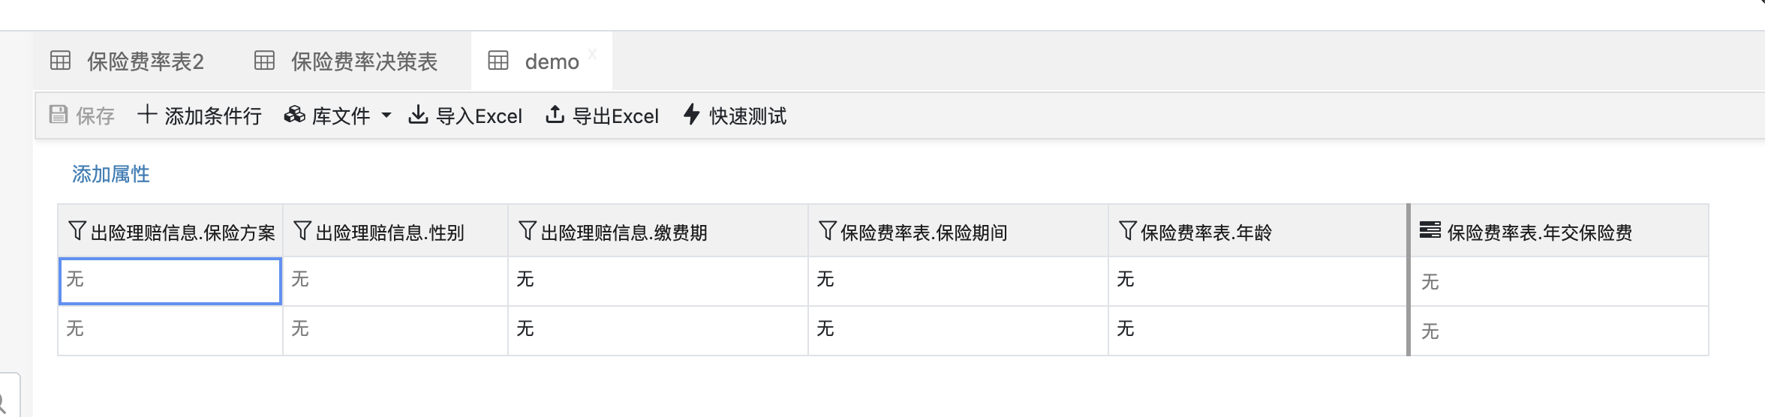Click the filter icon on 性别 column
Screen dimensions: 1765x417
coord(302,231)
